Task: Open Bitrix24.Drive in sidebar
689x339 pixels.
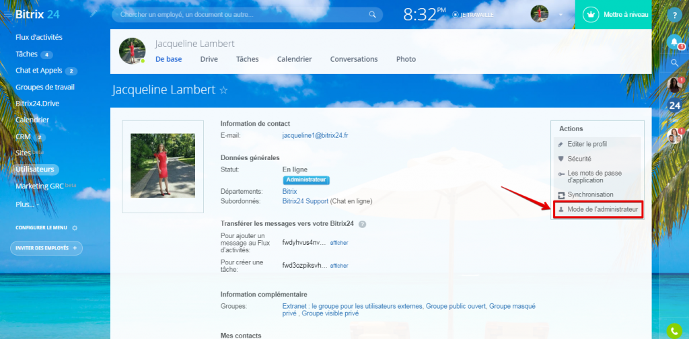Action: pos(38,104)
